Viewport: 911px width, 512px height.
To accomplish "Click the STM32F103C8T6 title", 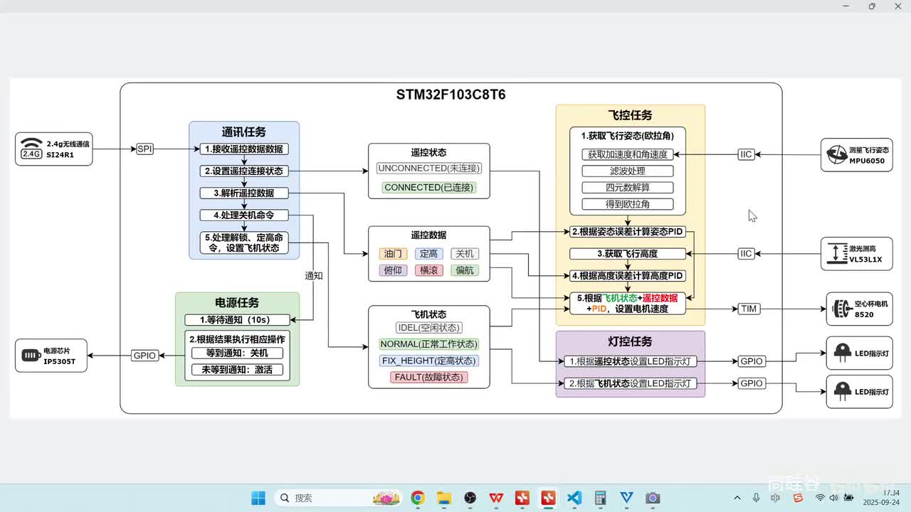I will [x=451, y=95].
